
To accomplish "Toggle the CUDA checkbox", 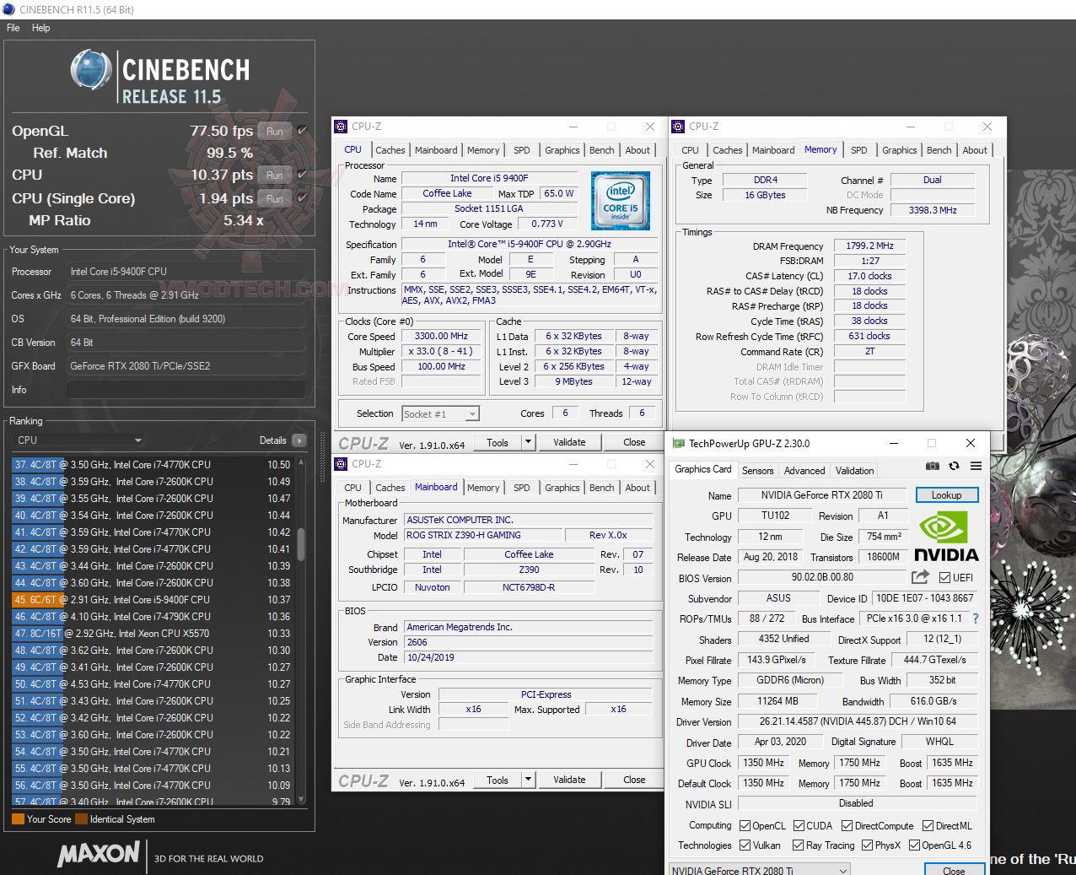I will coord(799,826).
